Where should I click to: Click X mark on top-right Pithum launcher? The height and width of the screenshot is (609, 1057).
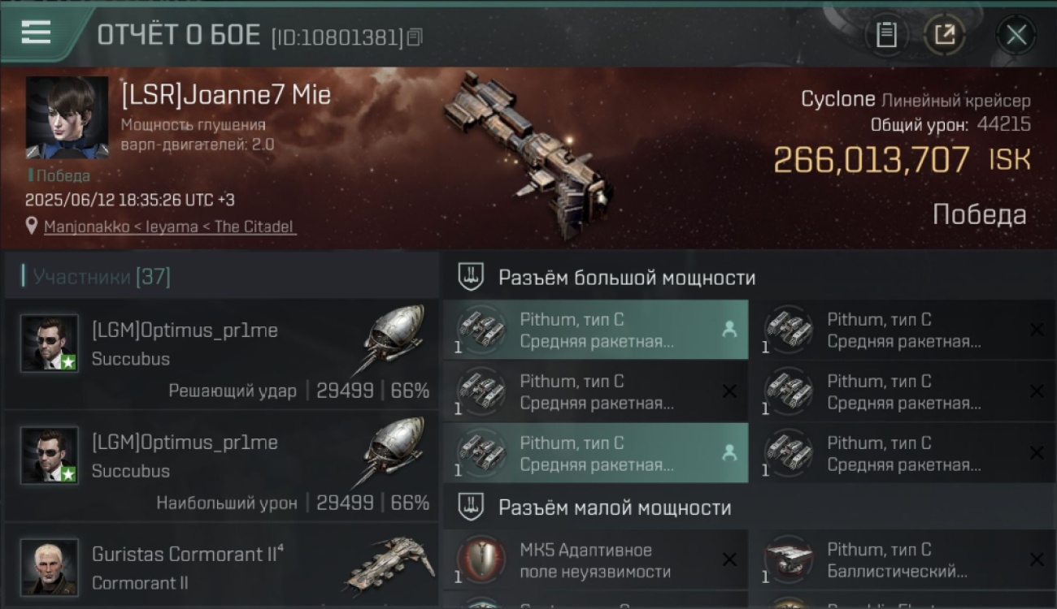tap(1037, 330)
